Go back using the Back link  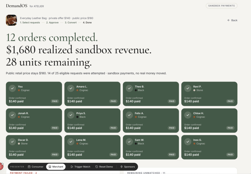[232, 20]
